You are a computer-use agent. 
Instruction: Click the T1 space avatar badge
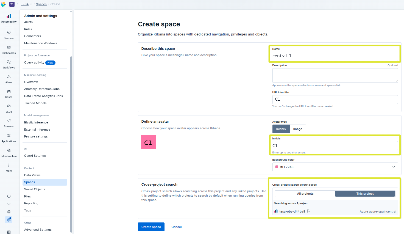click(x=12, y=4)
